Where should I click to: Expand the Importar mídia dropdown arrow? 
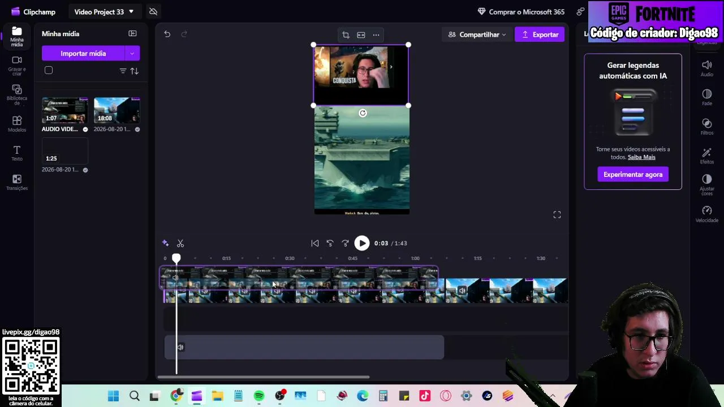pos(132,53)
